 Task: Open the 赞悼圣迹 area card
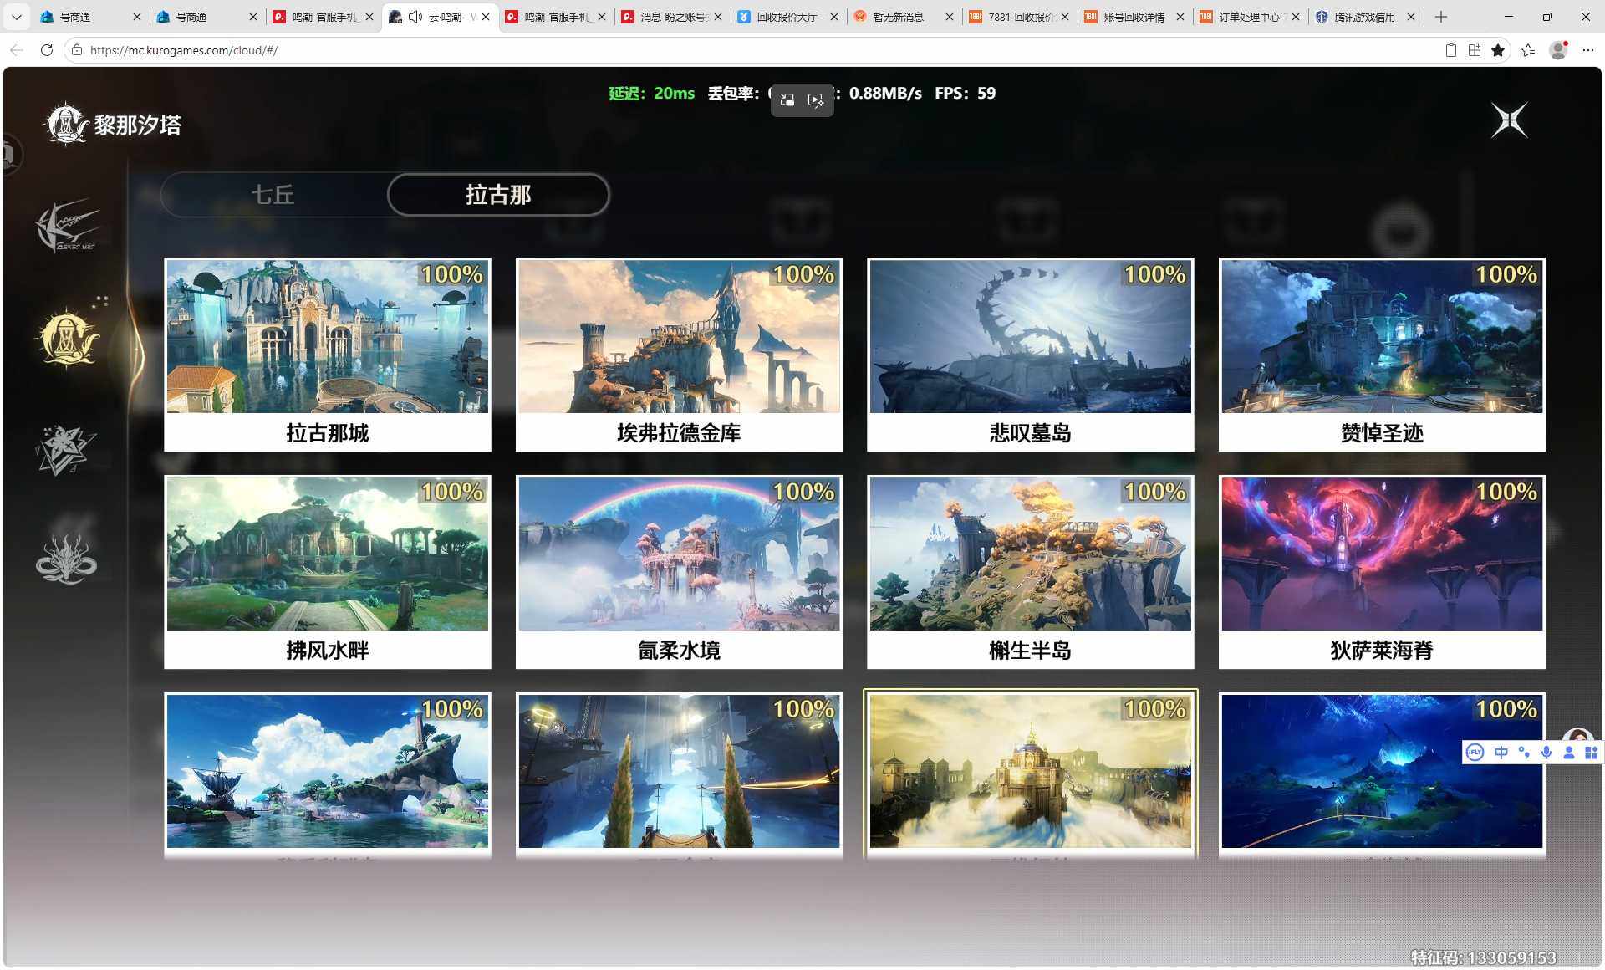tap(1382, 355)
